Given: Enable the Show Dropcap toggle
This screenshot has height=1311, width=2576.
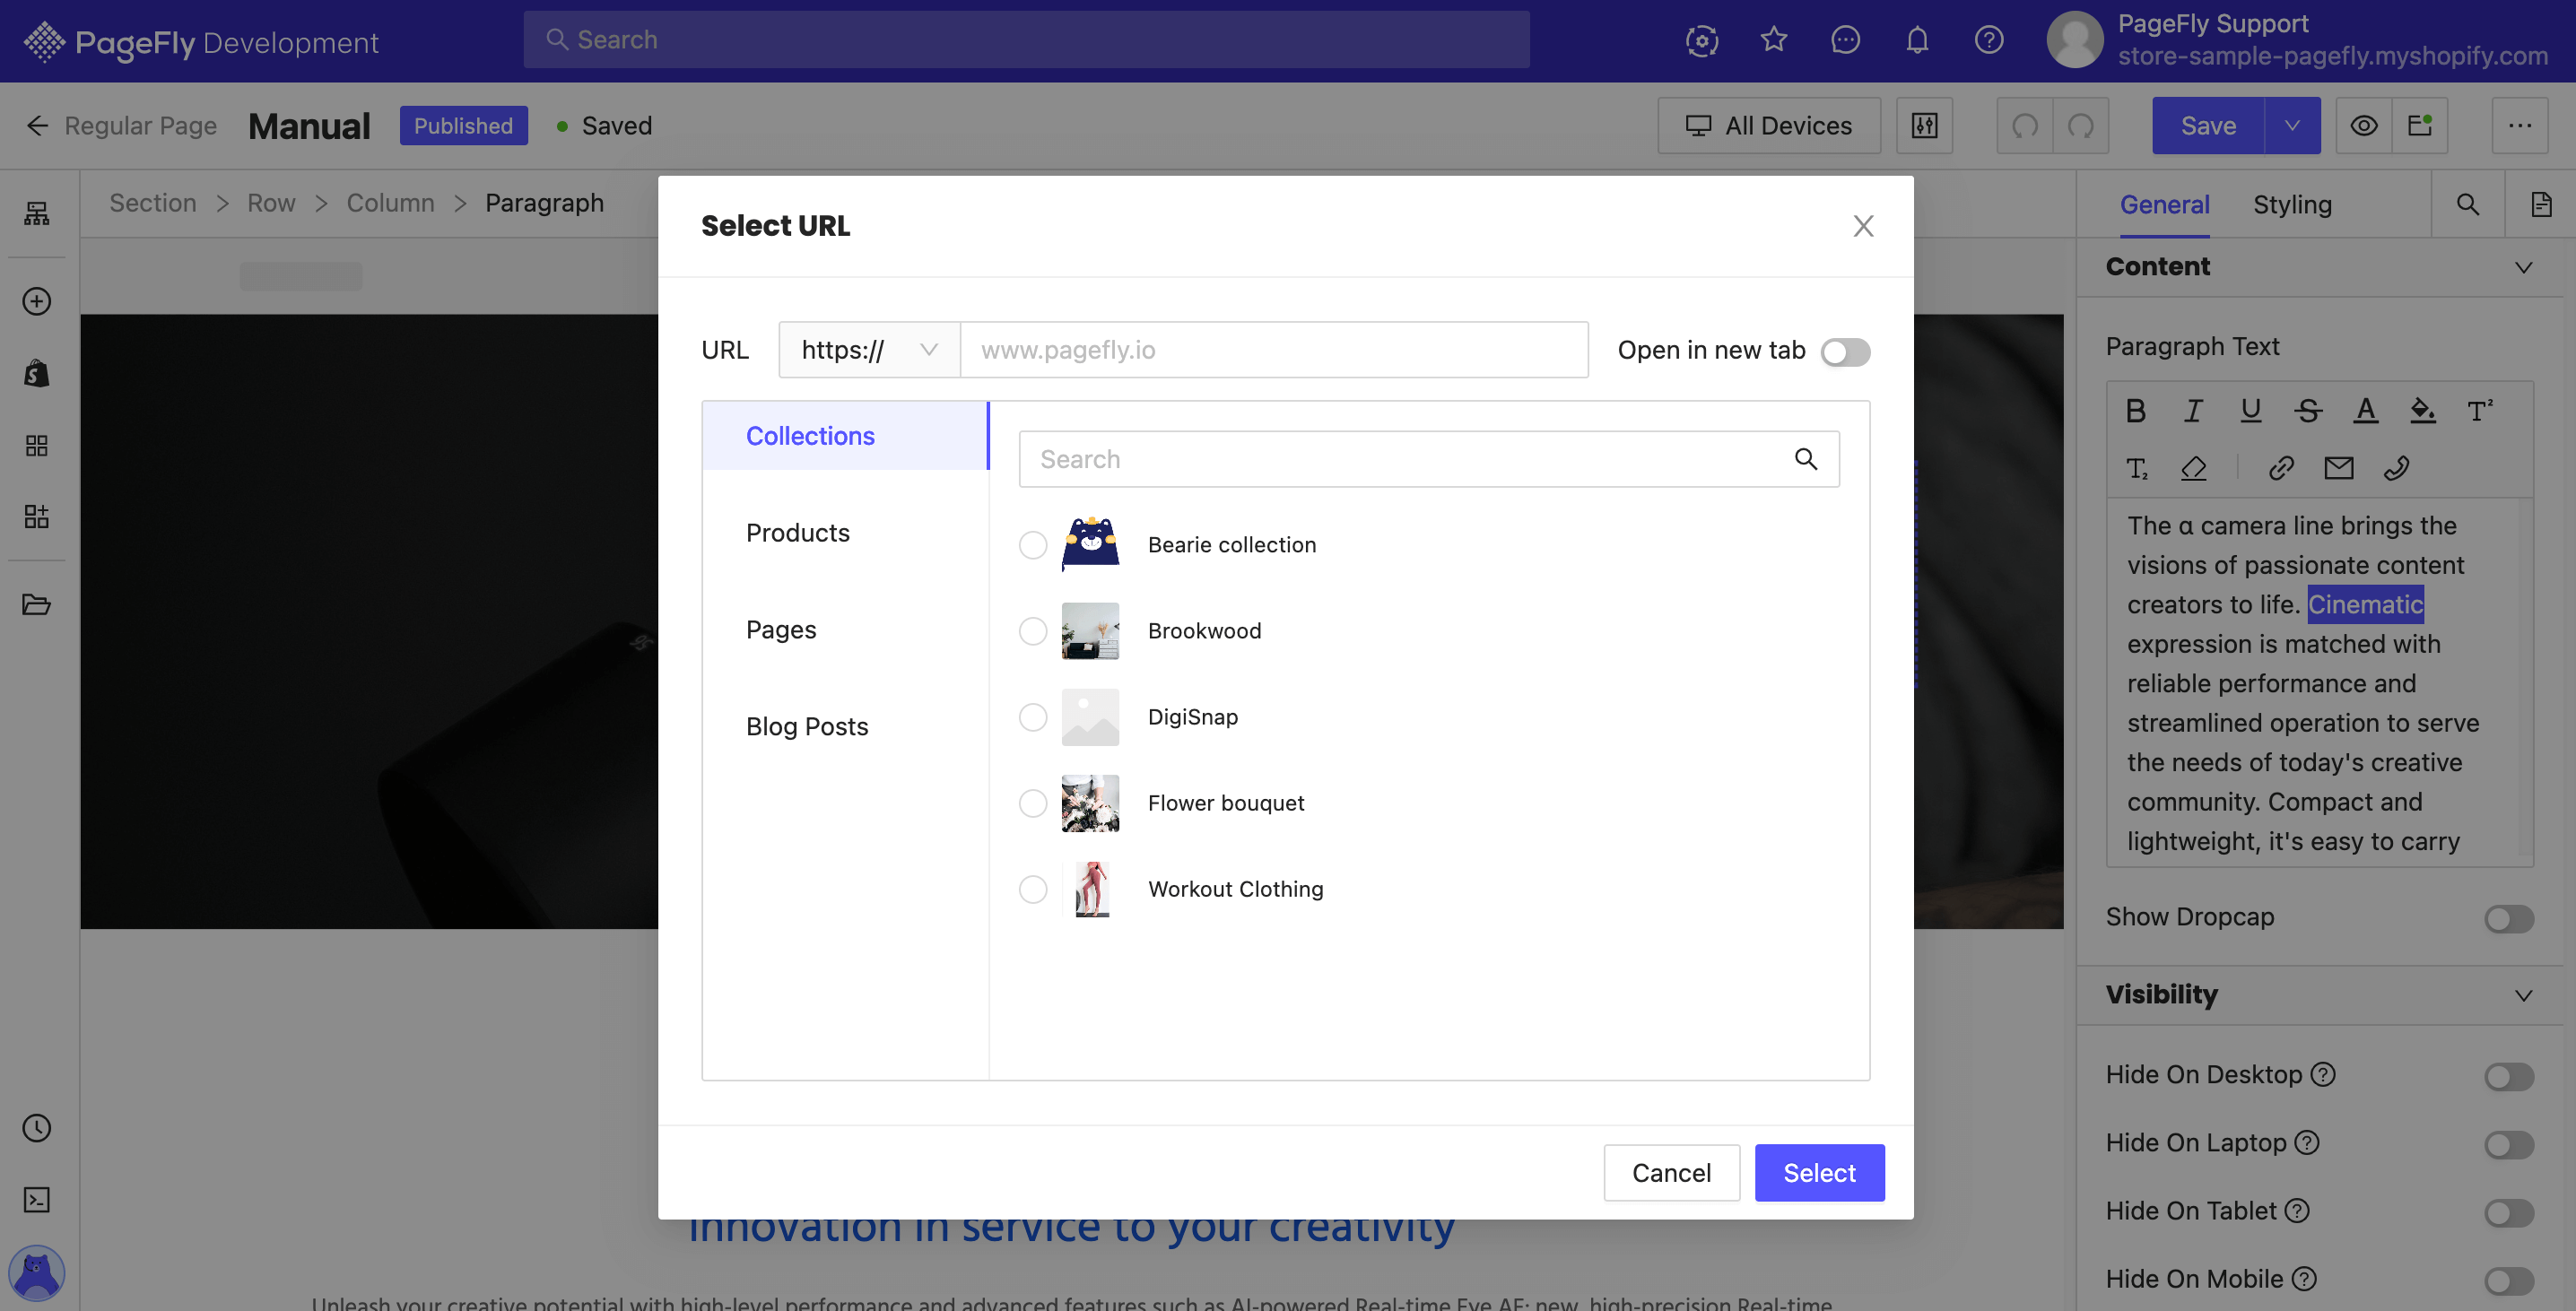Looking at the screenshot, I should [x=2509, y=919].
